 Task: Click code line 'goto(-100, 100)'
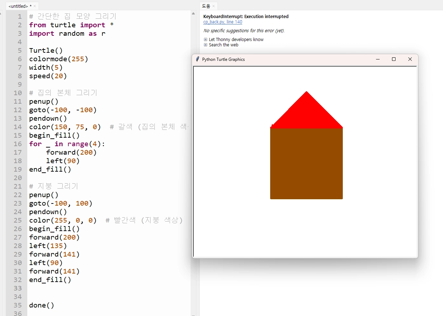[x=61, y=203]
